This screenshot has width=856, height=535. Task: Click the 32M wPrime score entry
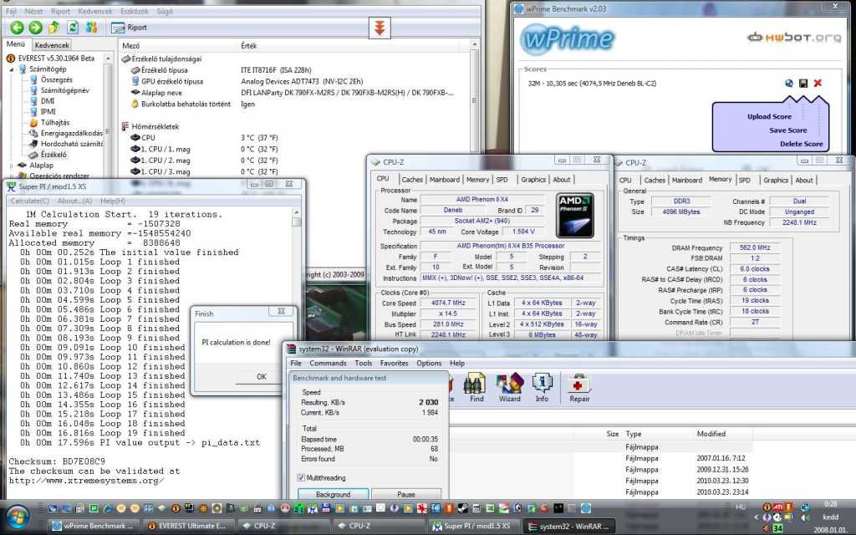point(592,84)
